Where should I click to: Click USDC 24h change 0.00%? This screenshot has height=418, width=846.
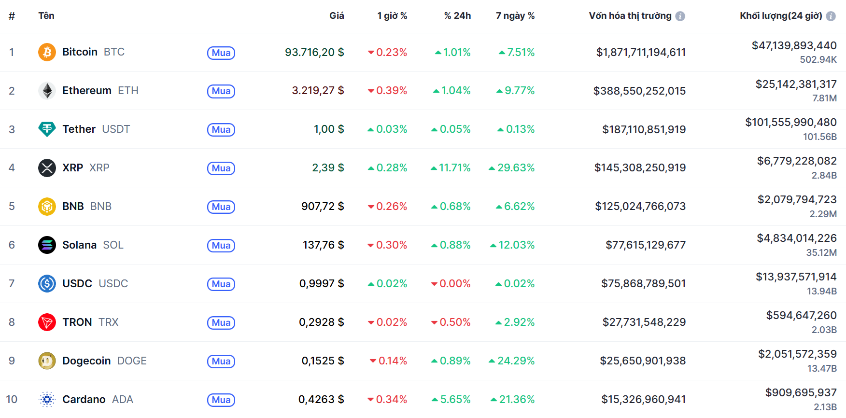point(451,284)
